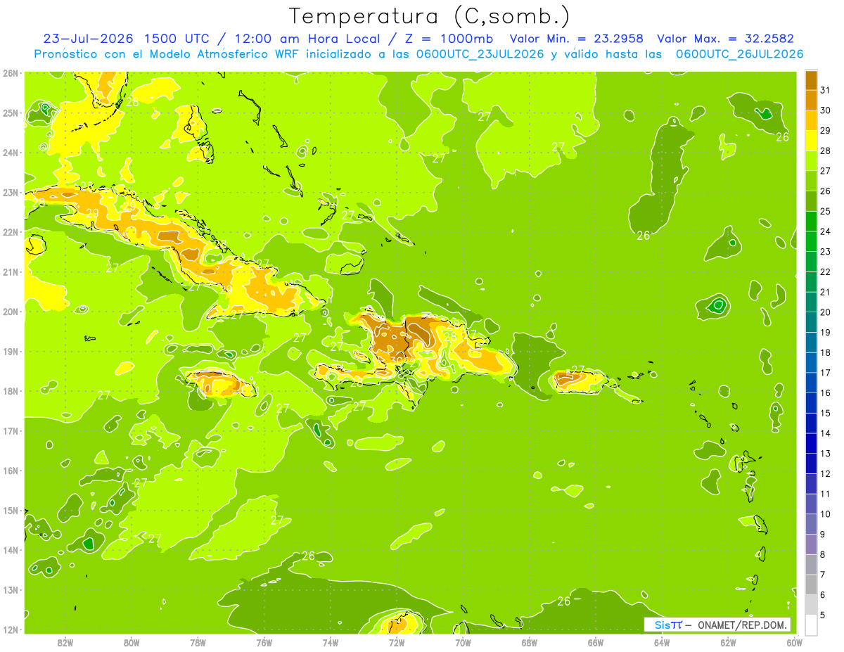This screenshot has height=652, width=844.
Task: Click the 26N latitude axis label
Action: [x=10, y=73]
